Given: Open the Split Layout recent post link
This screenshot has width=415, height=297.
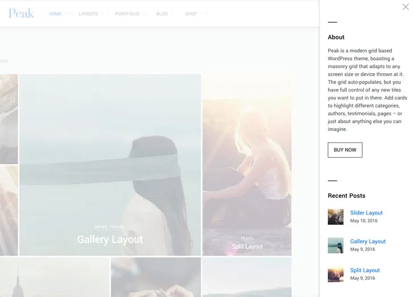Looking at the screenshot, I should [365, 270].
